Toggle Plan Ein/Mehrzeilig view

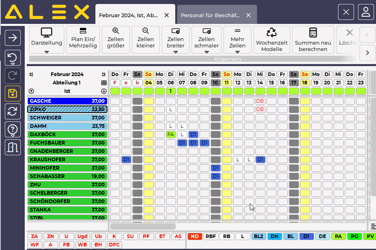(x=83, y=40)
